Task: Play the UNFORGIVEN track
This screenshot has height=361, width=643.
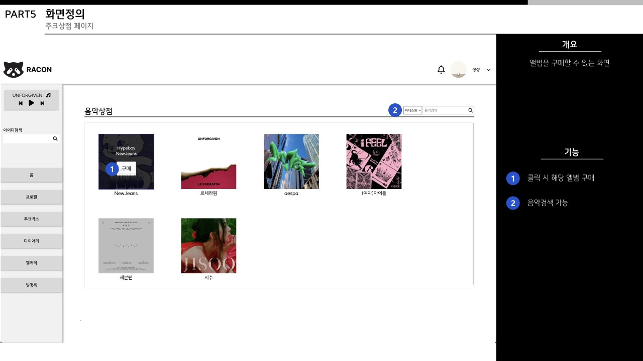Action: coord(31,103)
